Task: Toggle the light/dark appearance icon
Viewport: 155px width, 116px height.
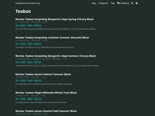Action: pyautogui.click(x=137, y=3)
